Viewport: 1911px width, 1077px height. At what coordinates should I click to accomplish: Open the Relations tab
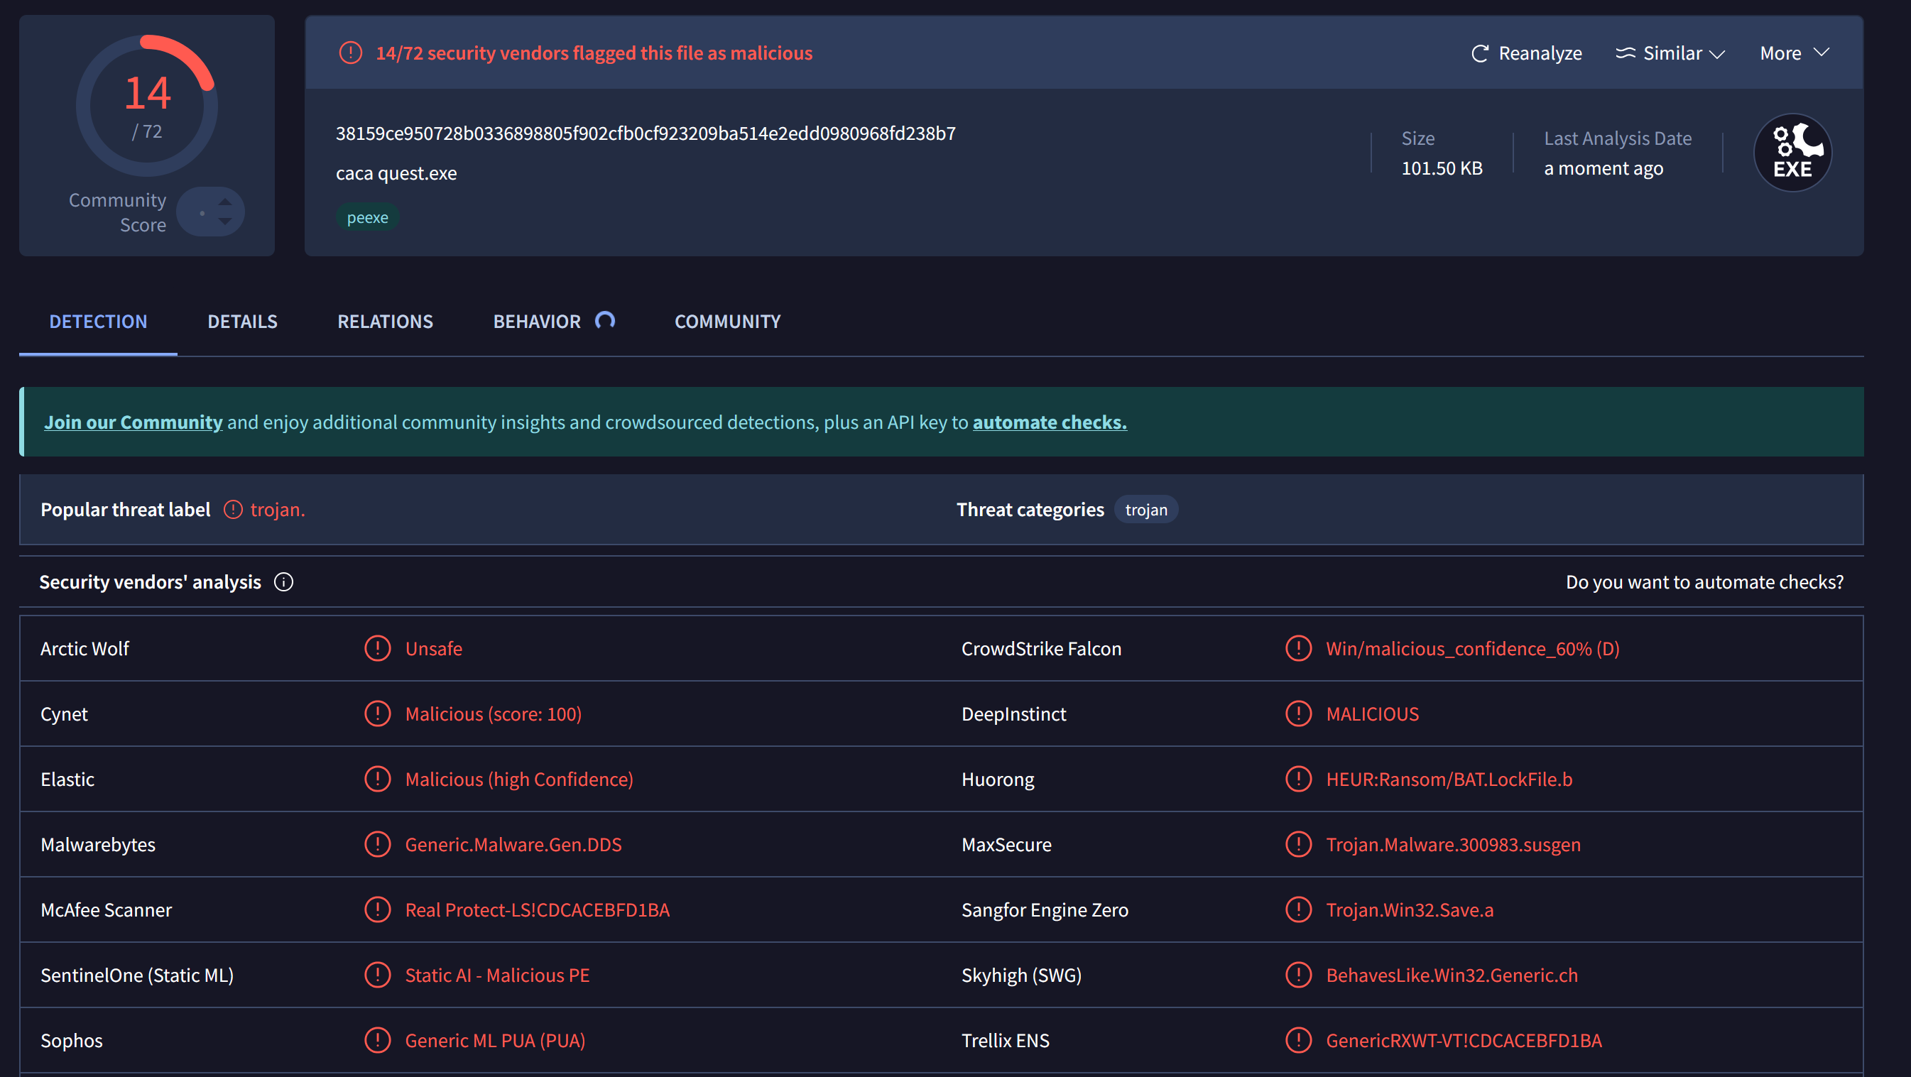point(385,321)
